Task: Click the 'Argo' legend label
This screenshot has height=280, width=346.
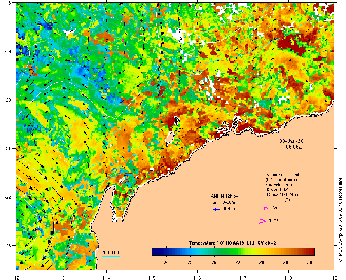Action: (x=276, y=208)
